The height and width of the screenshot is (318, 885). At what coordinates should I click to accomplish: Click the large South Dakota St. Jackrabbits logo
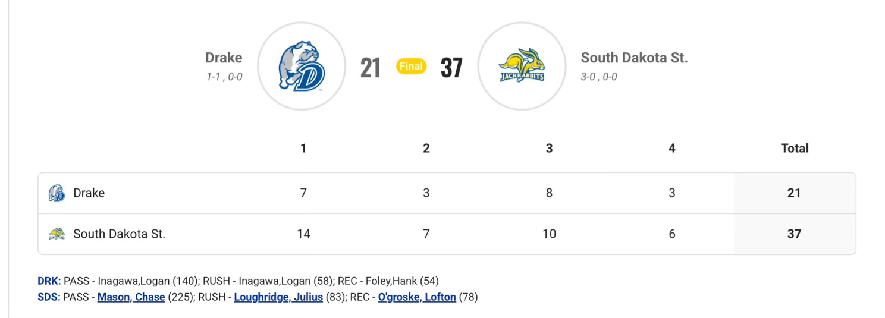[x=522, y=67]
